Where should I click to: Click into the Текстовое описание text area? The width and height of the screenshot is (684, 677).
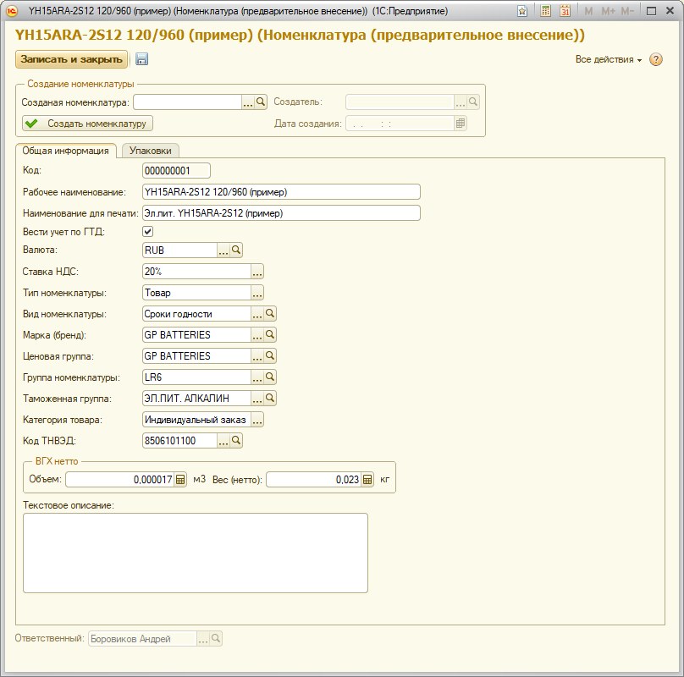pos(195,553)
